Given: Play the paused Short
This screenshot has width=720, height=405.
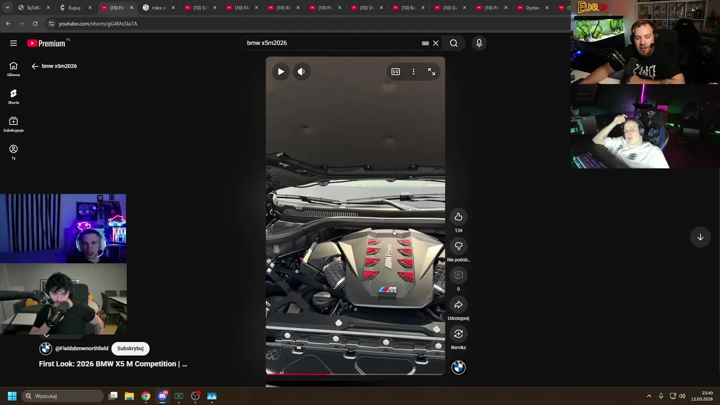Looking at the screenshot, I should (281, 71).
